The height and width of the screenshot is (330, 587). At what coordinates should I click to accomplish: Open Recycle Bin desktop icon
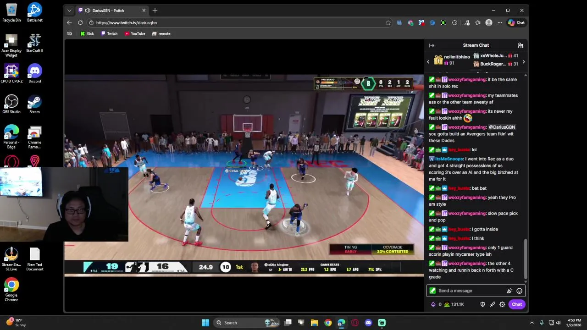[x=11, y=12]
